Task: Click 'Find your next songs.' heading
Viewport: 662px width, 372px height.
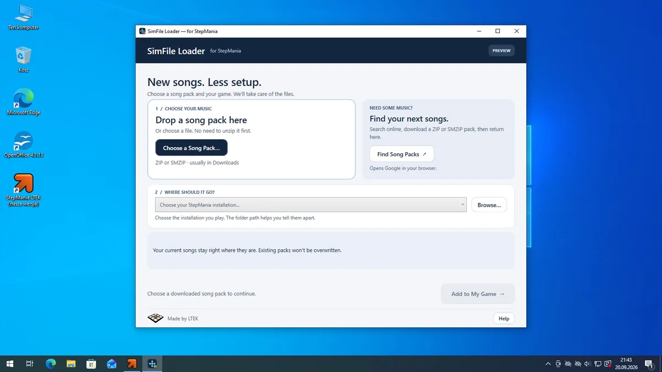Action: [x=409, y=118]
